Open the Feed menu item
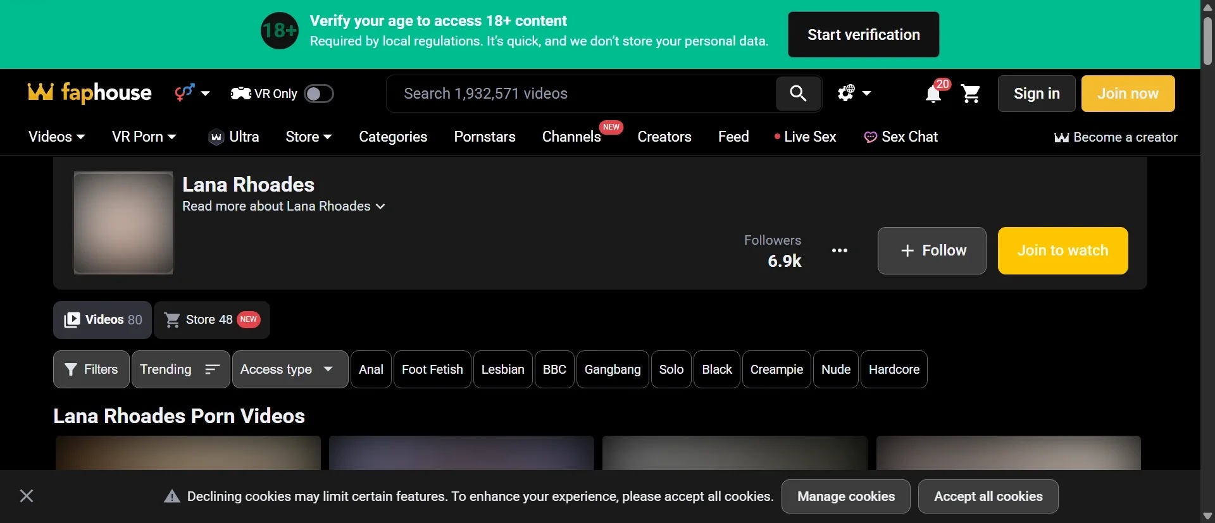Screen dimensions: 1215x523 (x=733, y=137)
